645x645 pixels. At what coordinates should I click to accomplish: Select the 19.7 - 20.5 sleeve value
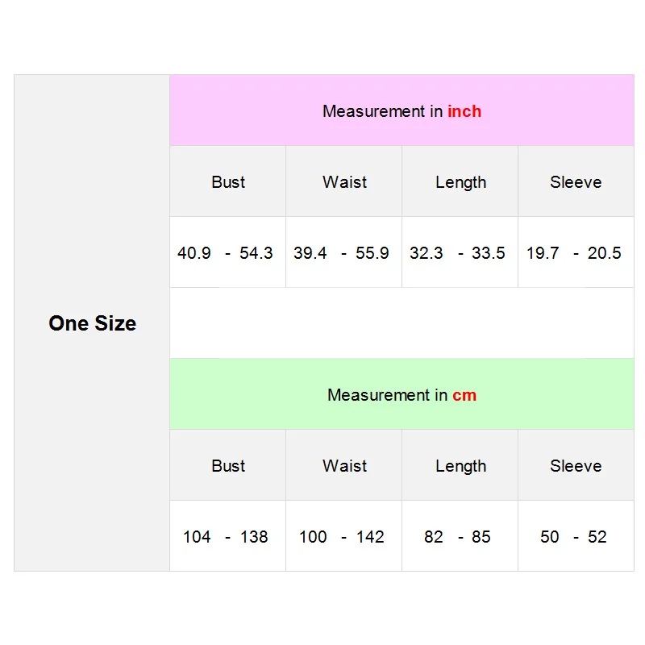point(574,253)
